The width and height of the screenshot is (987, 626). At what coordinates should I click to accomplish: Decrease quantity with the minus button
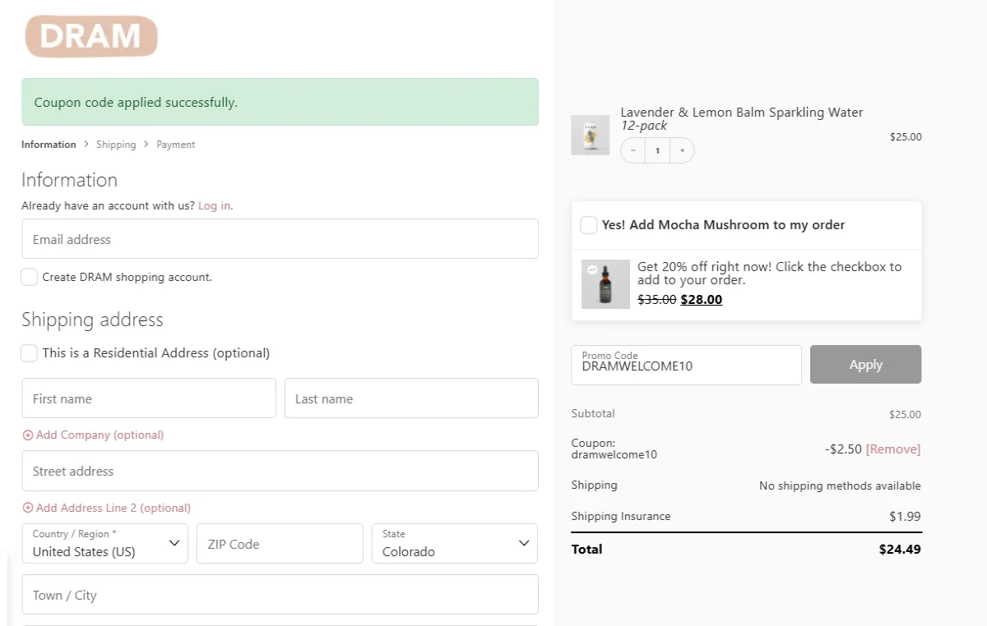pos(633,150)
